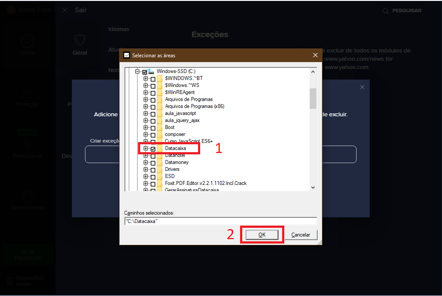Click the folder tree scrollbar down arrow
This screenshot has height=296, width=442.
pos(313,188)
